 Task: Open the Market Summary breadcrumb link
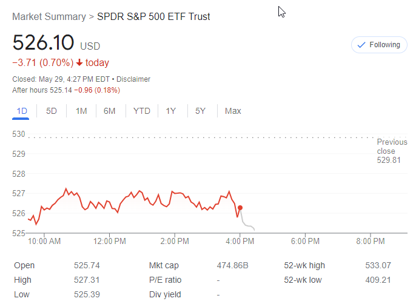pos(49,17)
